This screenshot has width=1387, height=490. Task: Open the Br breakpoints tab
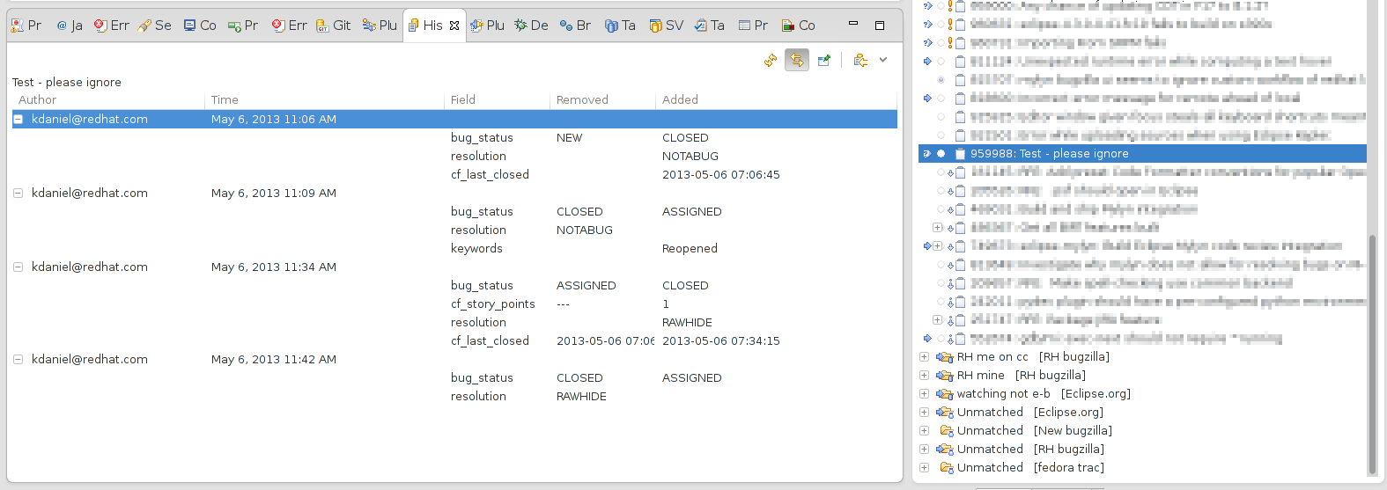[x=575, y=26]
